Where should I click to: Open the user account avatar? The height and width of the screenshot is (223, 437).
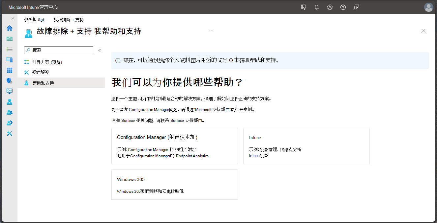428,7
